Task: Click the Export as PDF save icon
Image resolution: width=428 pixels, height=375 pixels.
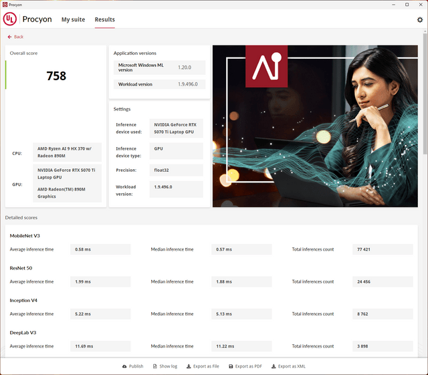Action: [x=231, y=366]
